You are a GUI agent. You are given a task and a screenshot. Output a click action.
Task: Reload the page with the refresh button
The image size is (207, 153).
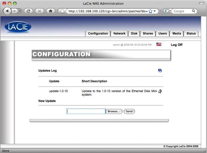[x=29, y=11]
